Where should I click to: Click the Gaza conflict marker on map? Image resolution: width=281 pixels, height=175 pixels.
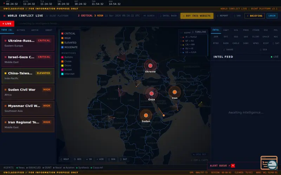point(151,93)
